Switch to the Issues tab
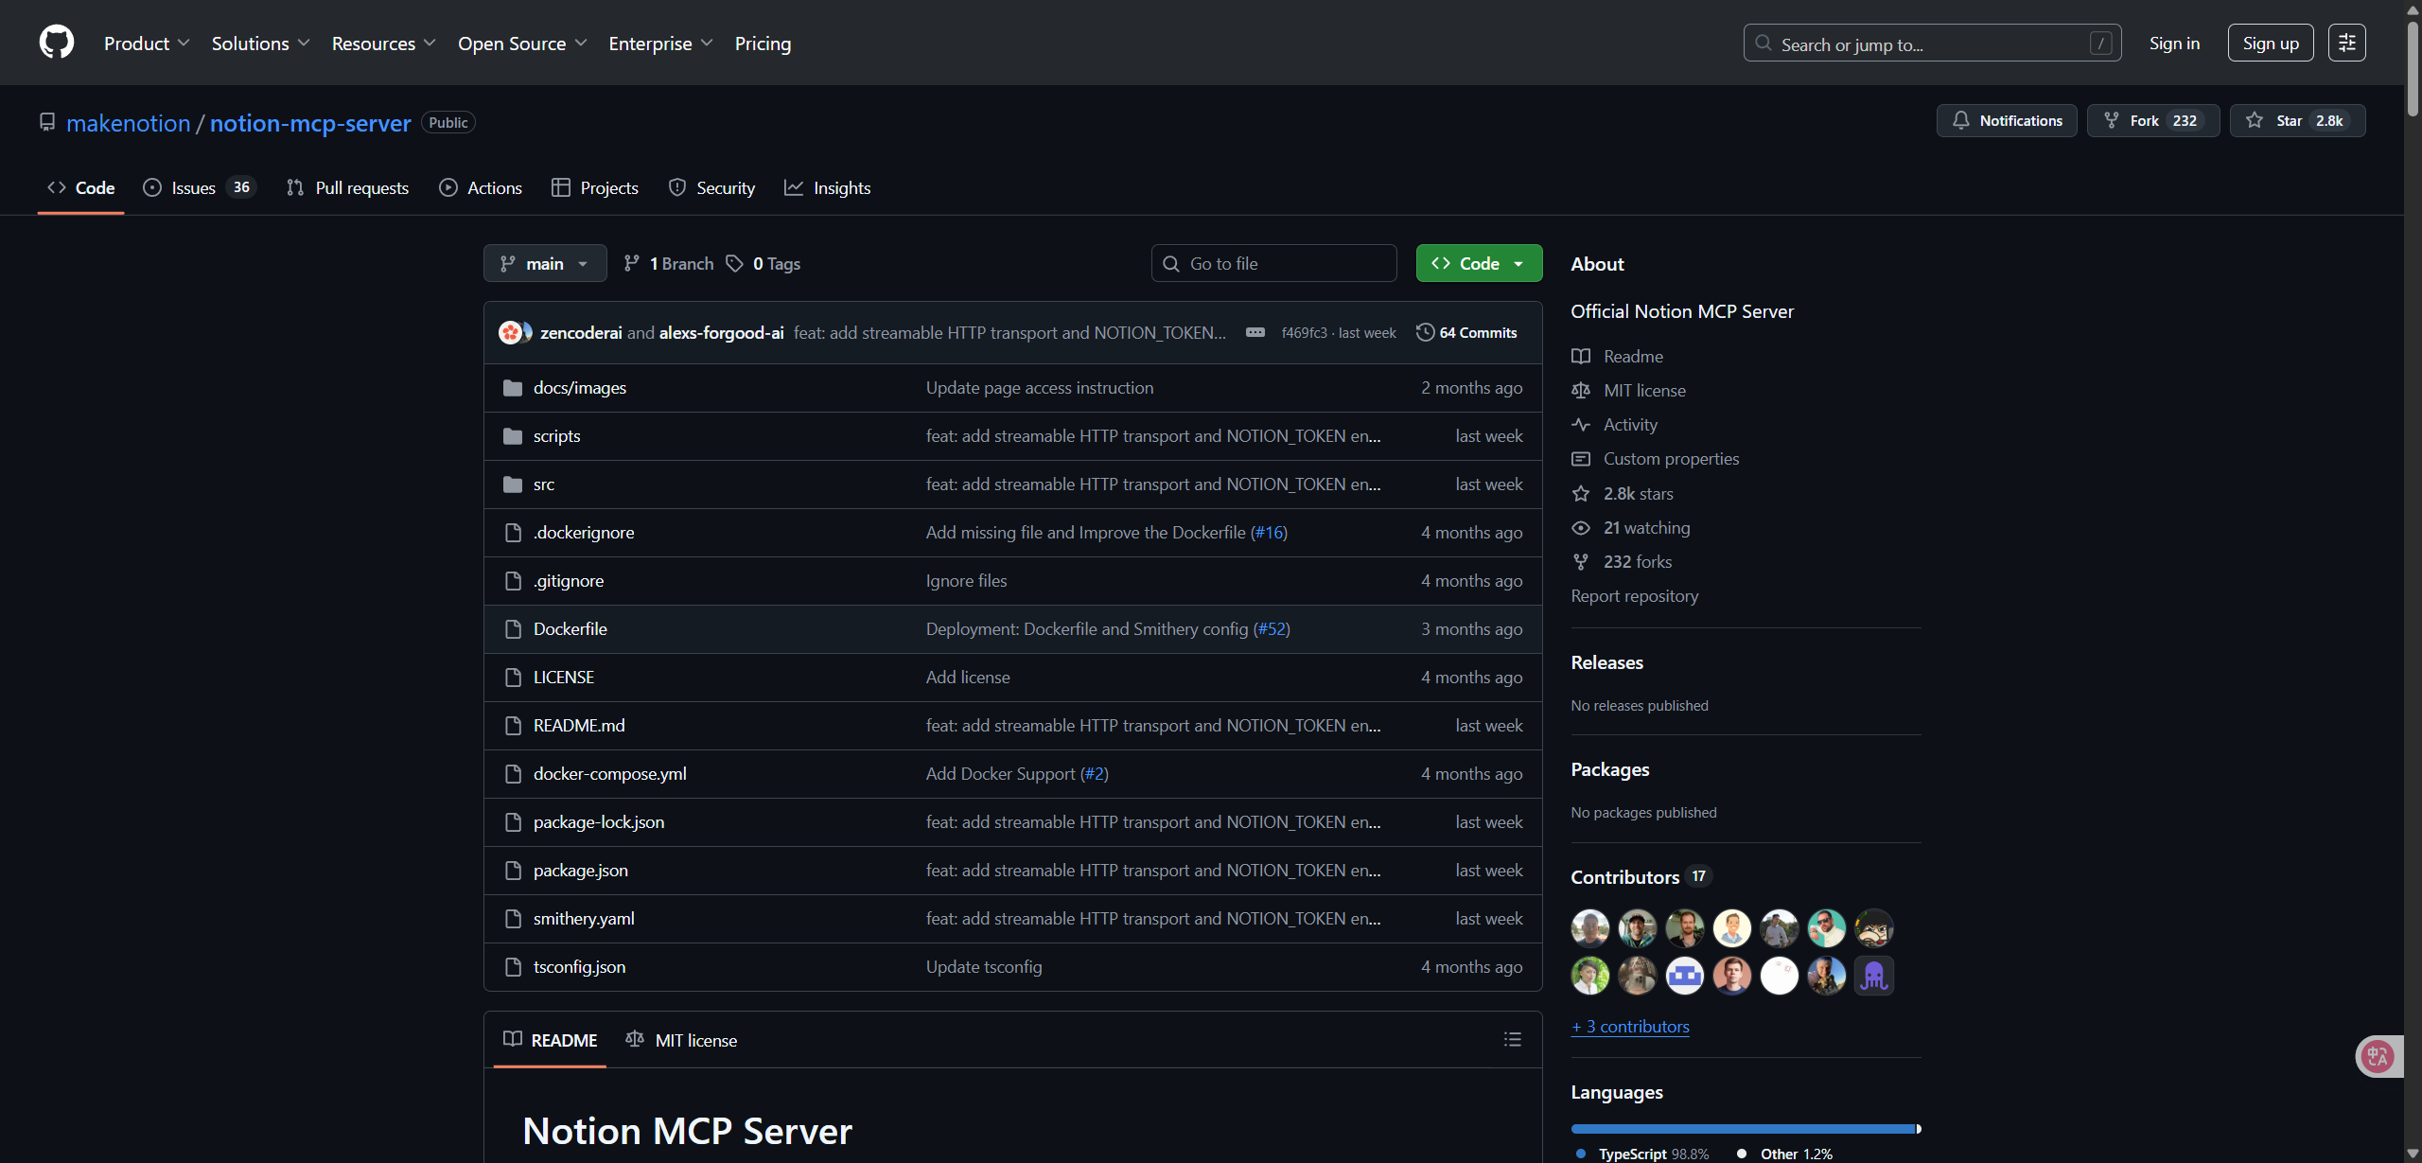 pyautogui.click(x=199, y=187)
